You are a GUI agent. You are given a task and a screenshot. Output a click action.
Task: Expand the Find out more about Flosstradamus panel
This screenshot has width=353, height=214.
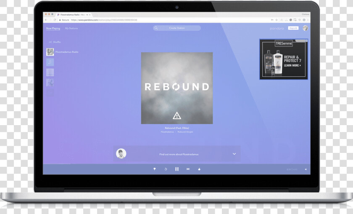tap(234, 154)
